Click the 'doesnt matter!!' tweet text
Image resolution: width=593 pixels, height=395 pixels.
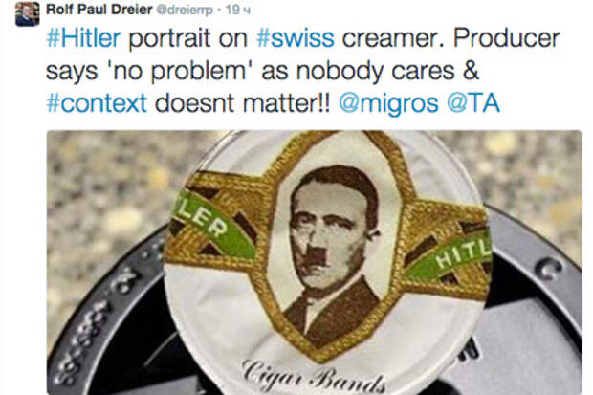point(242,103)
